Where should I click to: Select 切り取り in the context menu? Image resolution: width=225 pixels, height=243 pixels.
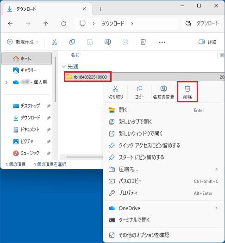(116, 92)
